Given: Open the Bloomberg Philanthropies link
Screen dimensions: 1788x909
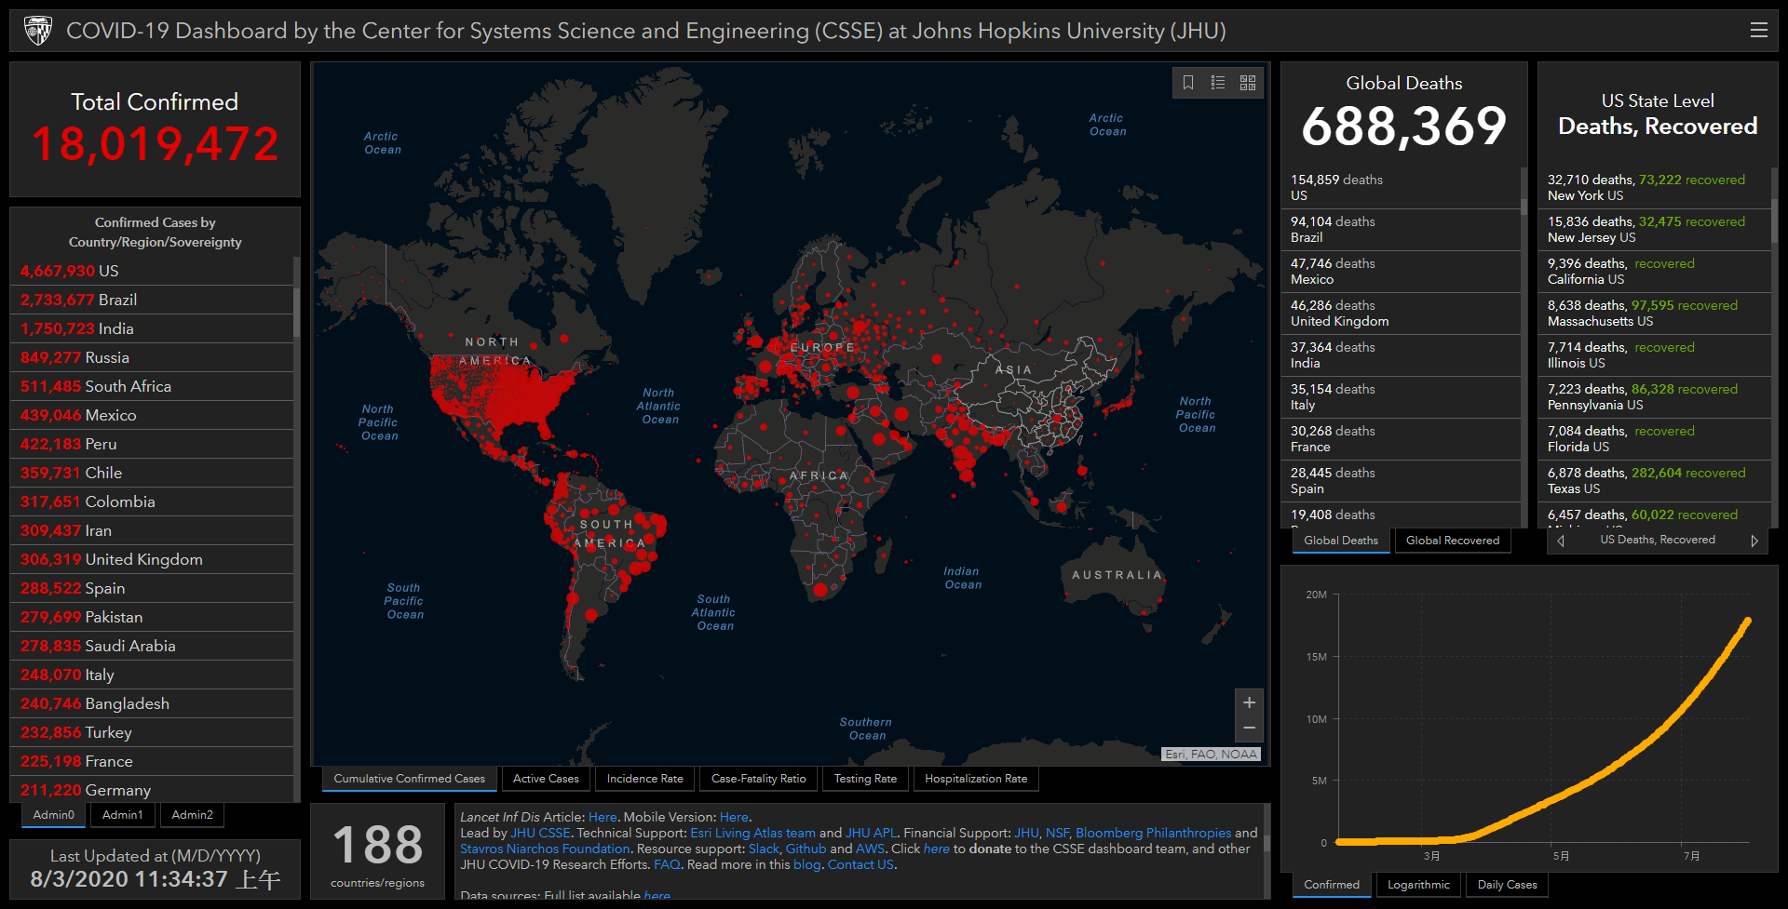Looking at the screenshot, I should pyautogui.click(x=1153, y=834).
